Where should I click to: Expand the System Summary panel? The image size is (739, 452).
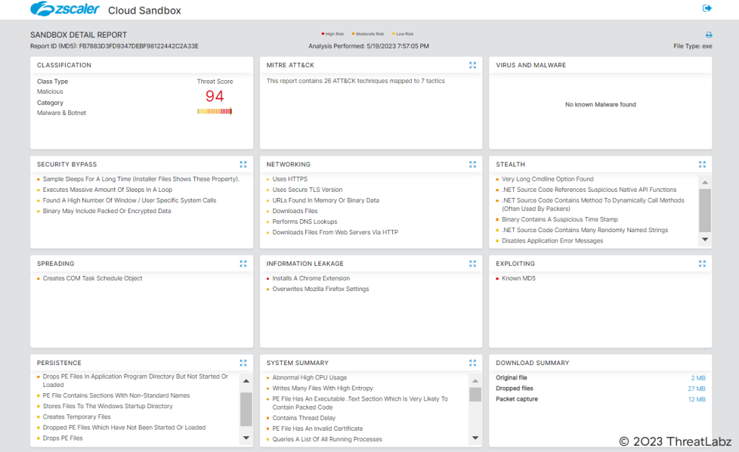pyautogui.click(x=472, y=363)
